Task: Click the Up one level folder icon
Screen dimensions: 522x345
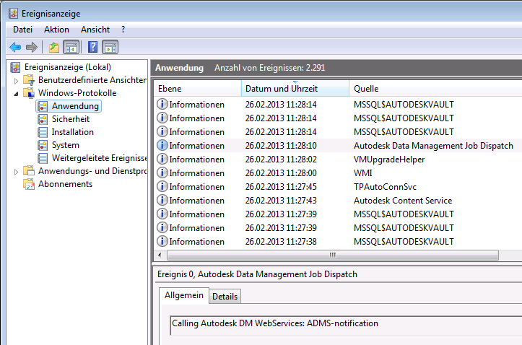Action: click(x=54, y=47)
